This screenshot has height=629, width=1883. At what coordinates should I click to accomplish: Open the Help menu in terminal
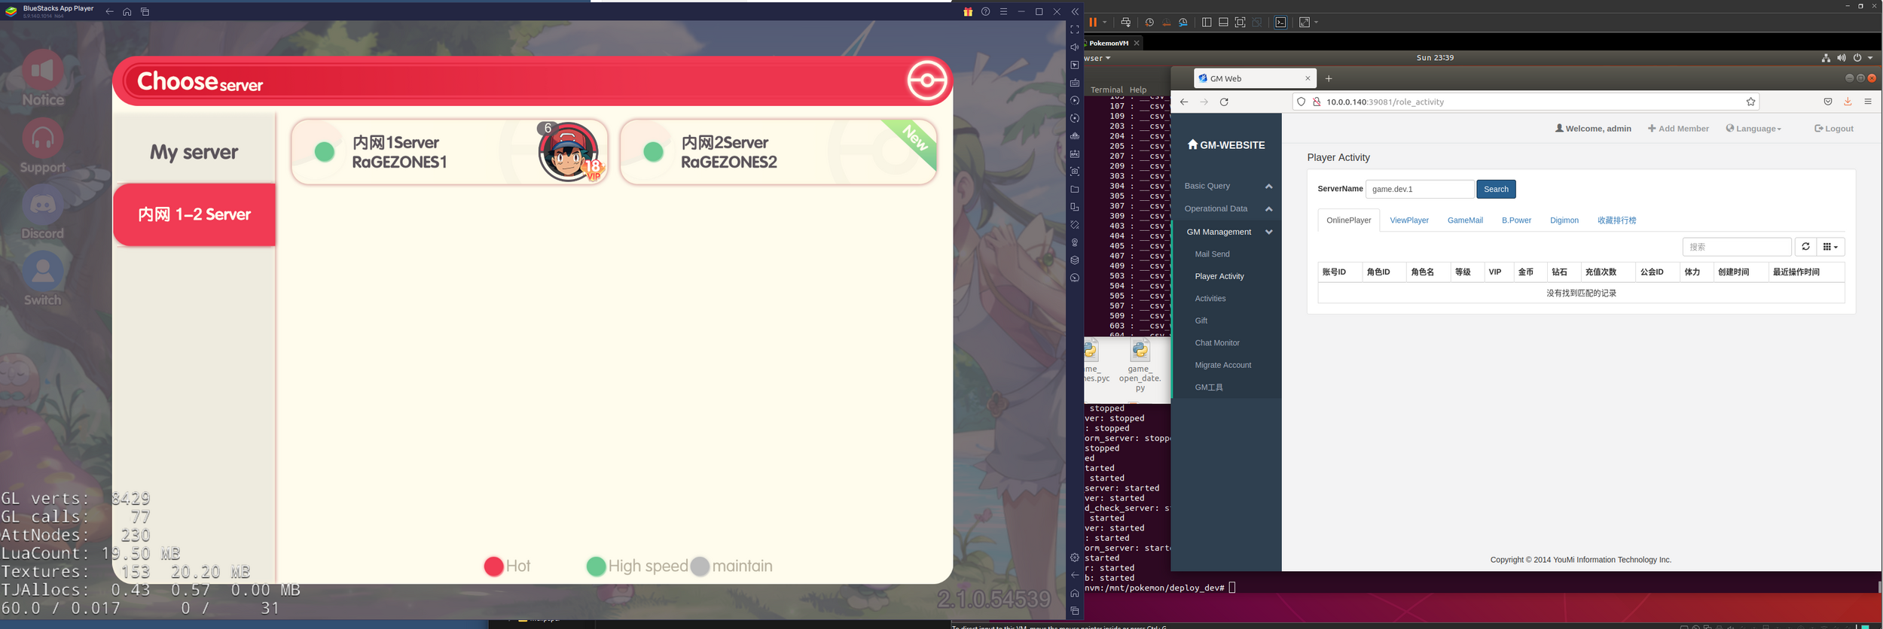pos(1138,90)
